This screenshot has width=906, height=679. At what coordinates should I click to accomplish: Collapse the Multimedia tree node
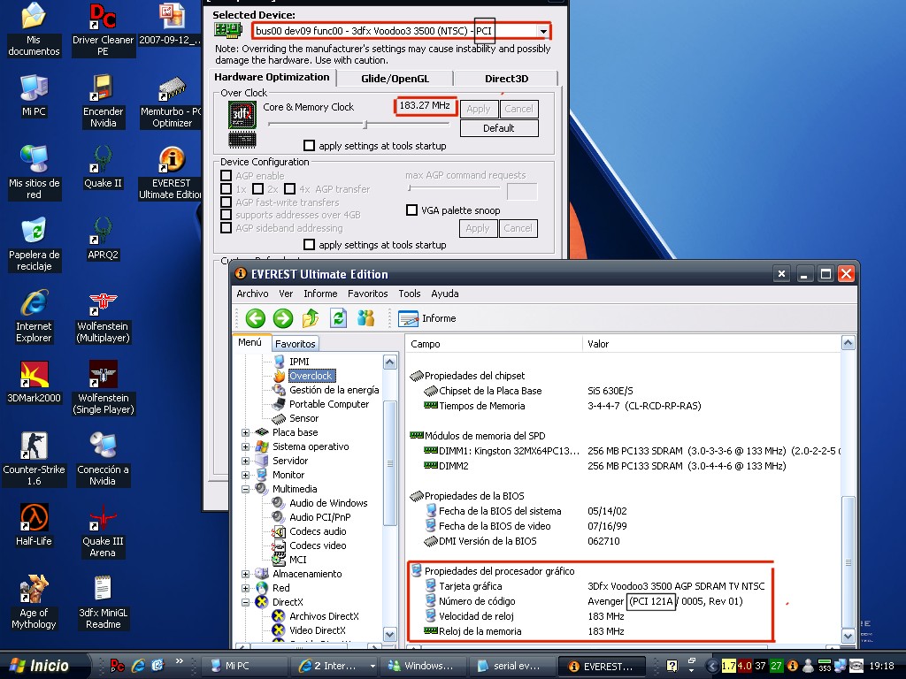[246, 489]
